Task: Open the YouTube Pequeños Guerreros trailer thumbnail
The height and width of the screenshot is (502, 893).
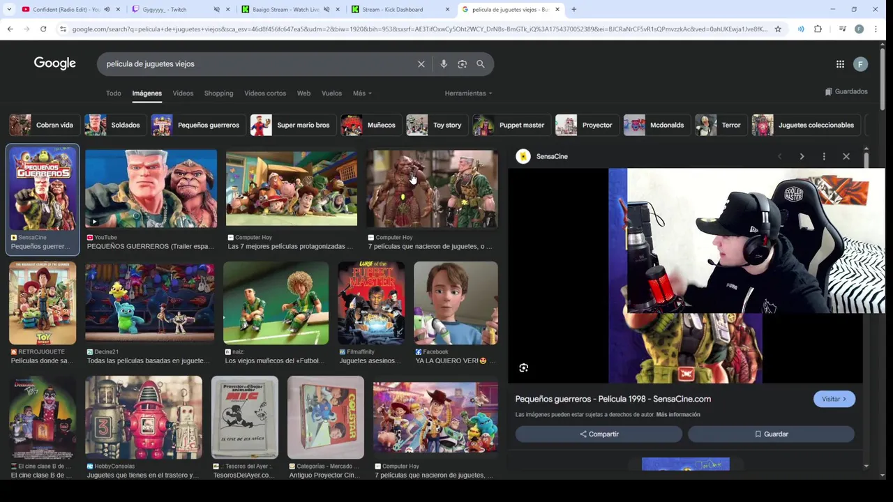Action: click(x=151, y=189)
